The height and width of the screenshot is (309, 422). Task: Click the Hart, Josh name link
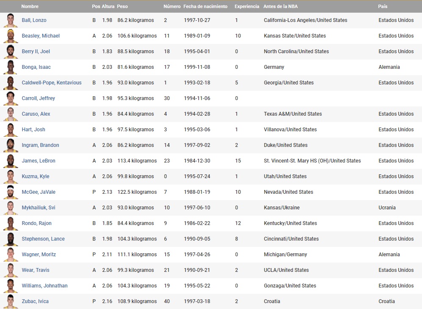(33, 130)
